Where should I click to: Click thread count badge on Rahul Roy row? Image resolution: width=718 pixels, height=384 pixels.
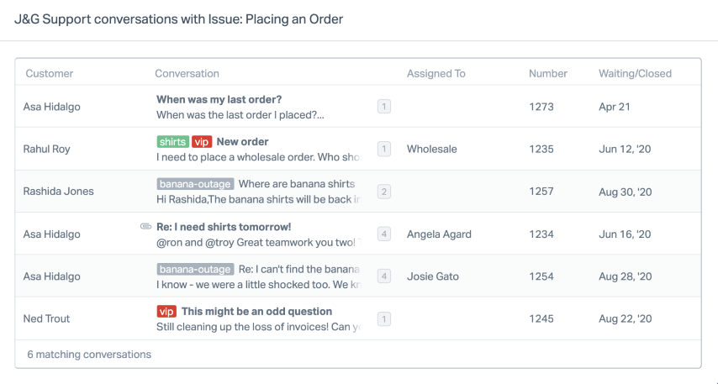click(384, 149)
